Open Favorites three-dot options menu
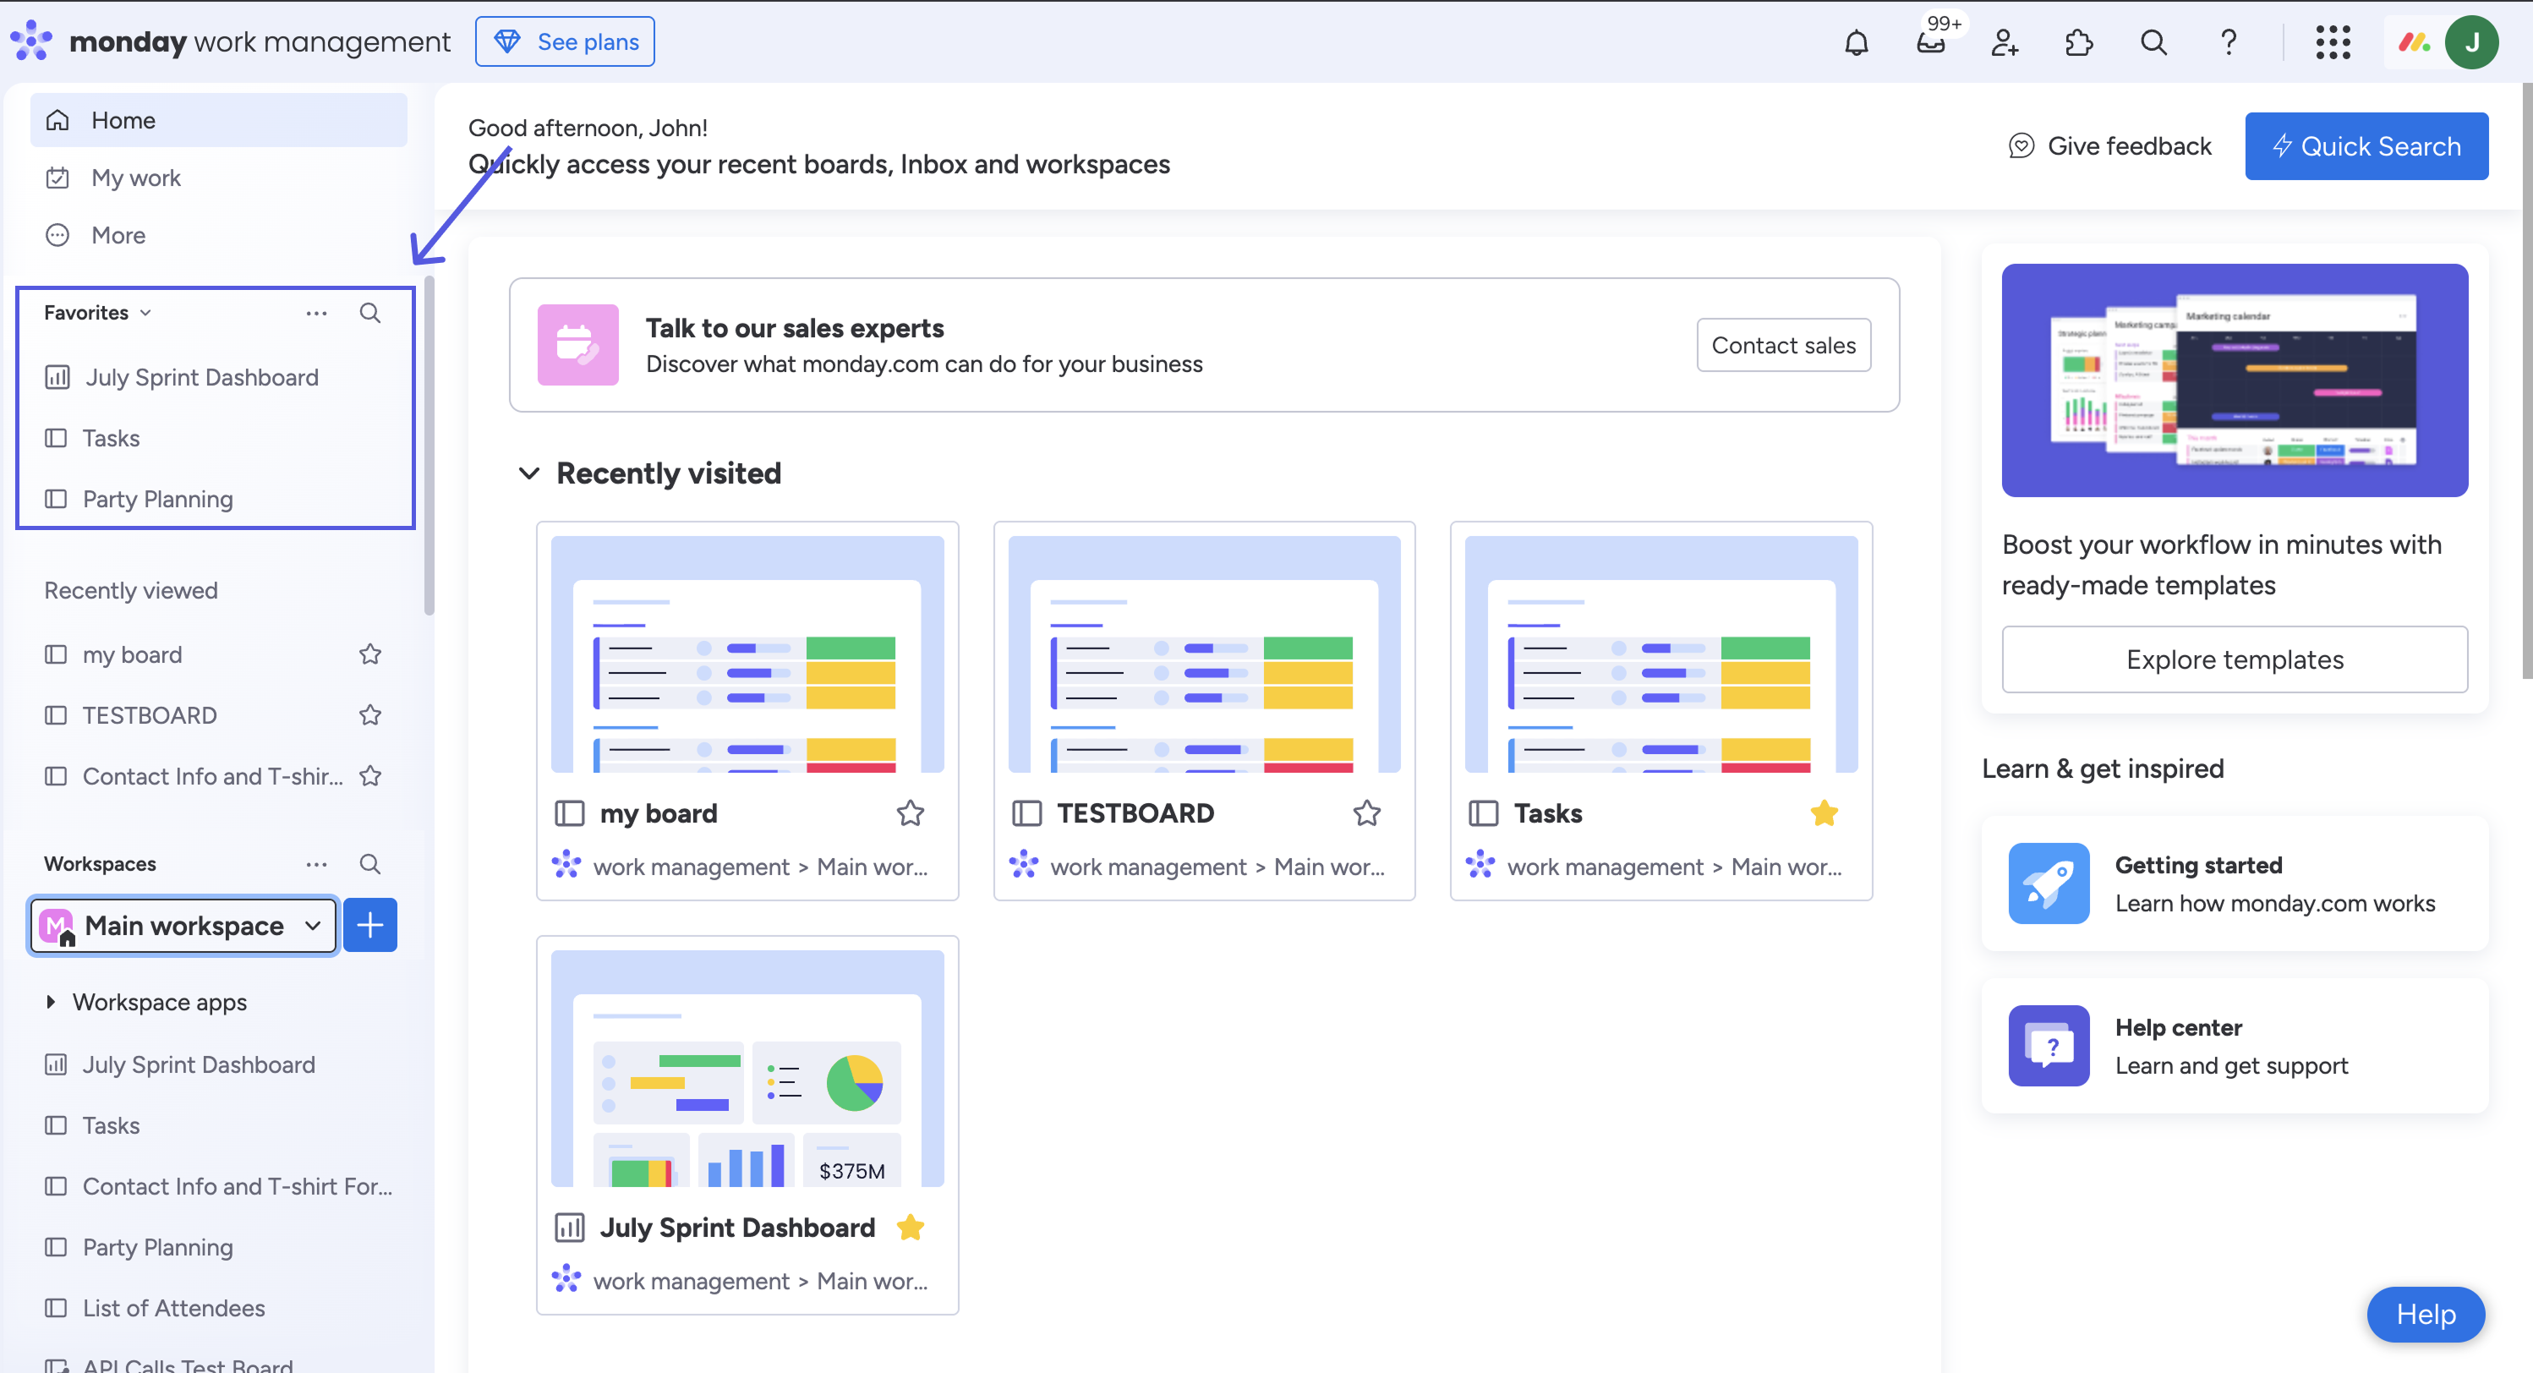2533x1373 pixels. (x=316, y=313)
